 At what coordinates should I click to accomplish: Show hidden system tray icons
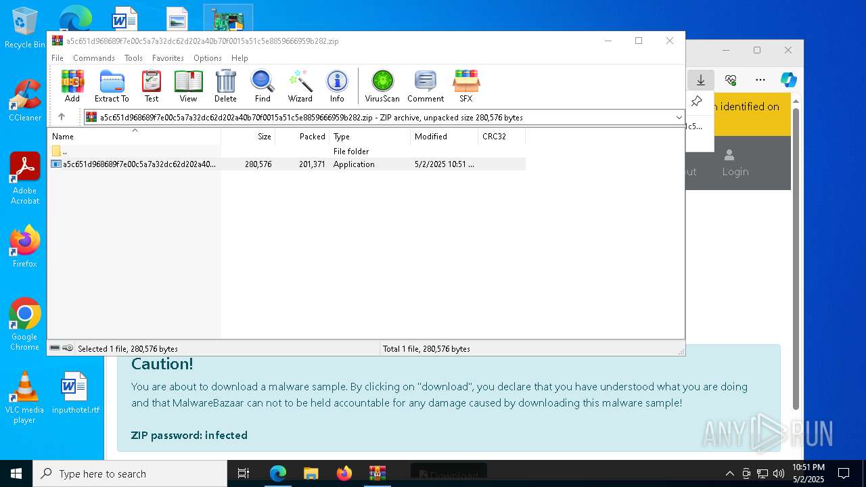(729, 473)
